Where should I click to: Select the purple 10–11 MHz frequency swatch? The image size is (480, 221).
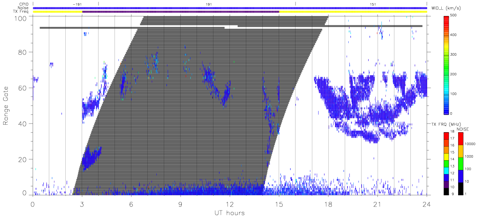[x=446, y=184]
